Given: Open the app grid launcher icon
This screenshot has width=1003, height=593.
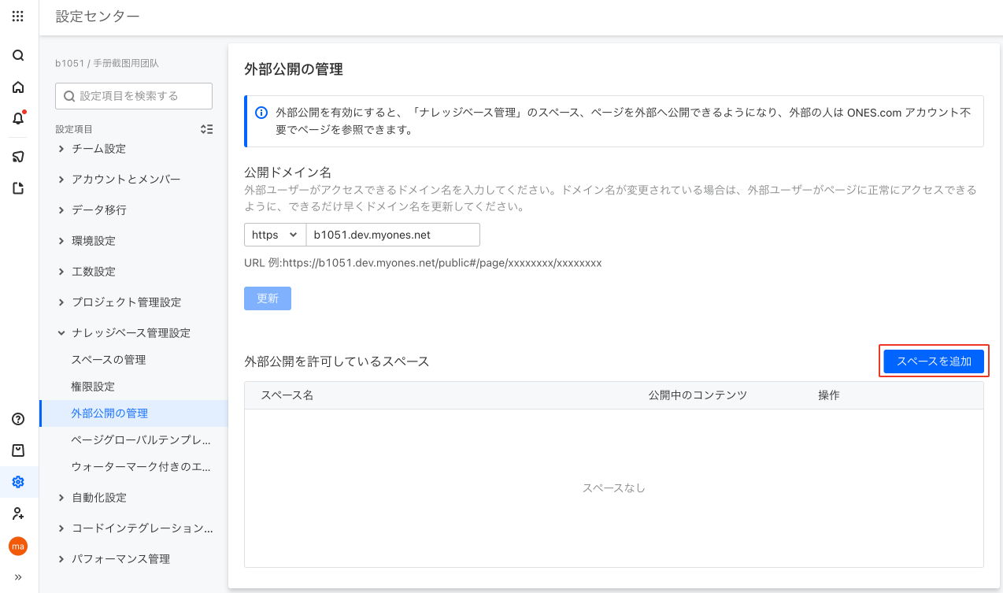Looking at the screenshot, I should point(18,16).
